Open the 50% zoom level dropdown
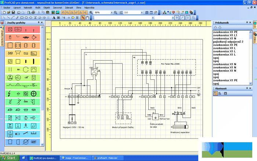The image size is (257, 161). tap(112, 12)
